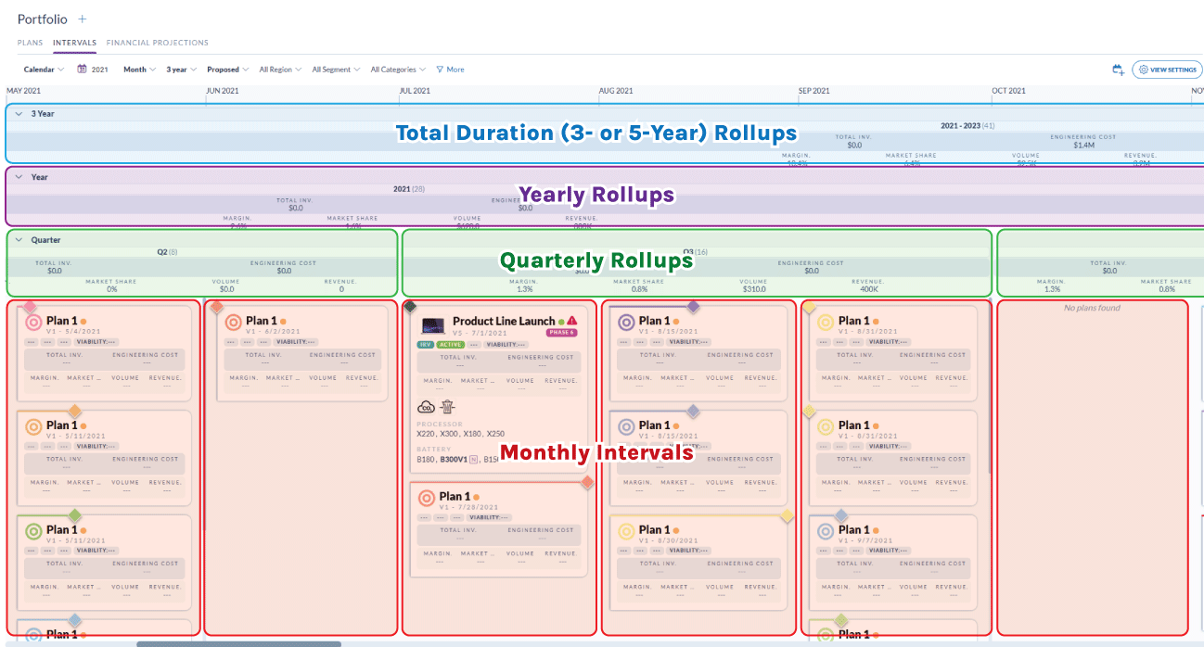
Task: Open the Financial Projections tab
Action: tap(157, 43)
